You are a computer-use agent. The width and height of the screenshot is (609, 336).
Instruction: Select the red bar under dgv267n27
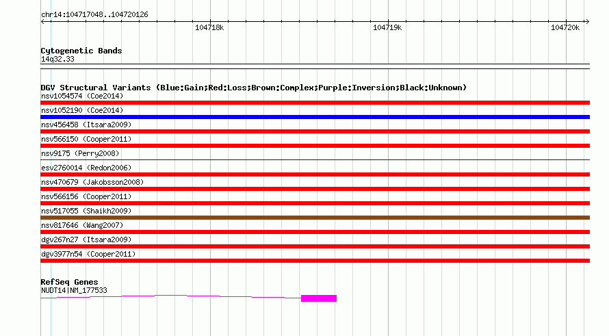click(315, 246)
